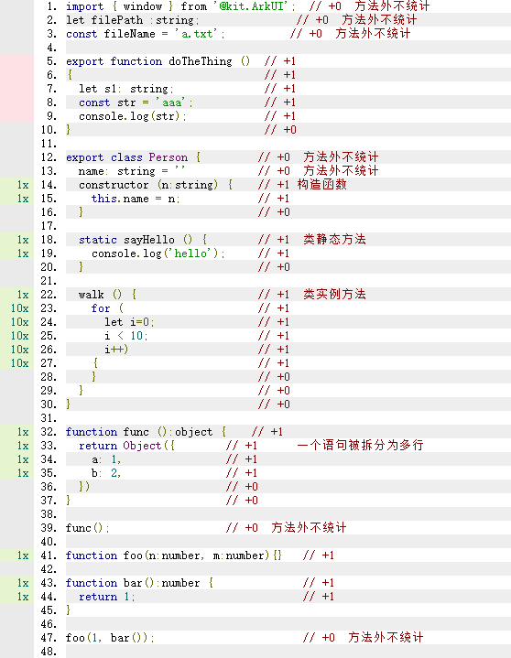Click the 构造函数 comment on line 14
Viewport: 511px width, 658px height.
pyautogui.click(x=322, y=185)
